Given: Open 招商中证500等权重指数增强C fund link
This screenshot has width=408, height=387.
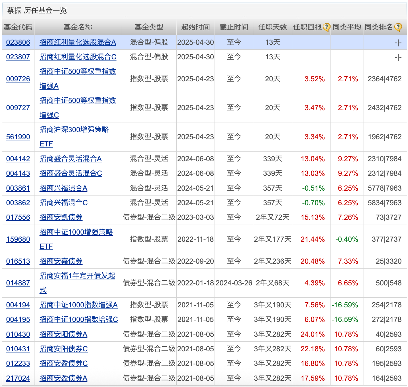Looking at the screenshot, I should tap(78, 108).
